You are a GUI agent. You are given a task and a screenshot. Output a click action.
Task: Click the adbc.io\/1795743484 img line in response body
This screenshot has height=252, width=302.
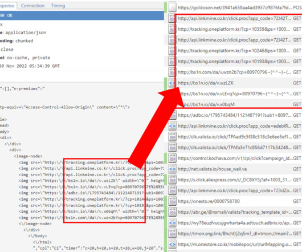tap(92, 193)
